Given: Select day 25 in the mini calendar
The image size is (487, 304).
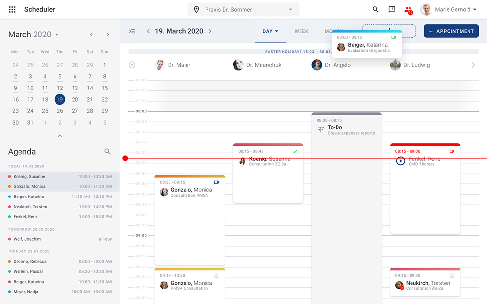Looking at the screenshot, I should point(45,111).
